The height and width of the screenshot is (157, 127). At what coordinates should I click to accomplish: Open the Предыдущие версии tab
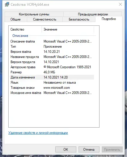point(93,14)
